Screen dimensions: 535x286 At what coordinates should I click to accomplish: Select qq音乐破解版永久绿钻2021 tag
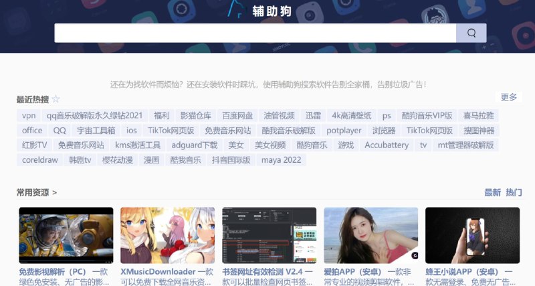pos(94,115)
